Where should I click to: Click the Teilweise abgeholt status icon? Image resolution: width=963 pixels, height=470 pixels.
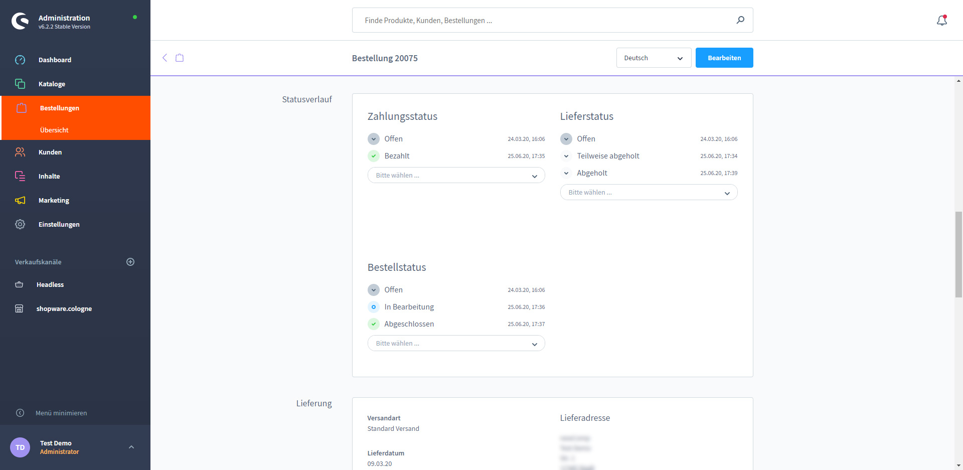tap(566, 156)
